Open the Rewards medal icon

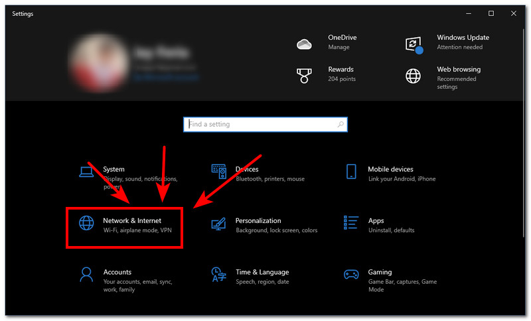click(x=304, y=74)
